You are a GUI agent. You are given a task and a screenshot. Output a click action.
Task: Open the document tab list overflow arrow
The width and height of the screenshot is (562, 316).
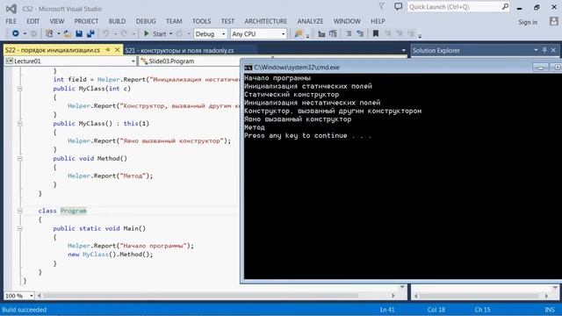tap(404, 51)
